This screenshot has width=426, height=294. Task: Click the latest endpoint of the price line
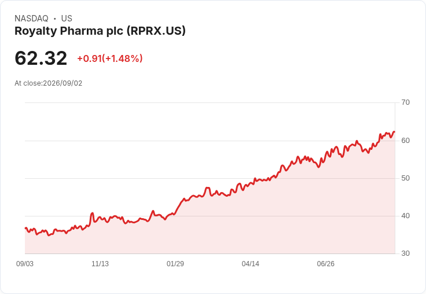pyautogui.click(x=395, y=132)
